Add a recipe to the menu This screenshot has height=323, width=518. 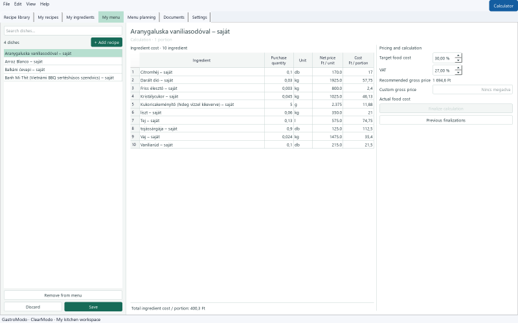click(106, 42)
